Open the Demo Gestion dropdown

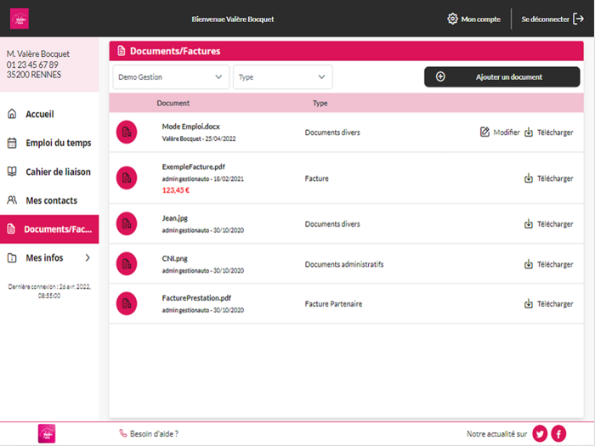pyautogui.click(x=171, y=77)
